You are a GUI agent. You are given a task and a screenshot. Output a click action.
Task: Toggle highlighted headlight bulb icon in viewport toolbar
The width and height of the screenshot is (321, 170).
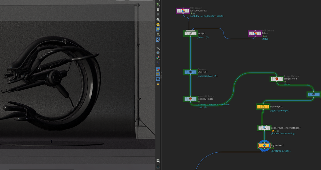point(158,29)
